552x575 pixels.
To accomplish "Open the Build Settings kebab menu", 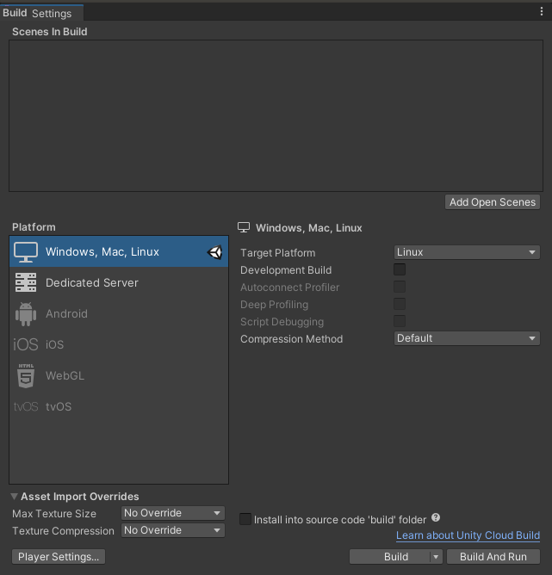I will [541, 12].
